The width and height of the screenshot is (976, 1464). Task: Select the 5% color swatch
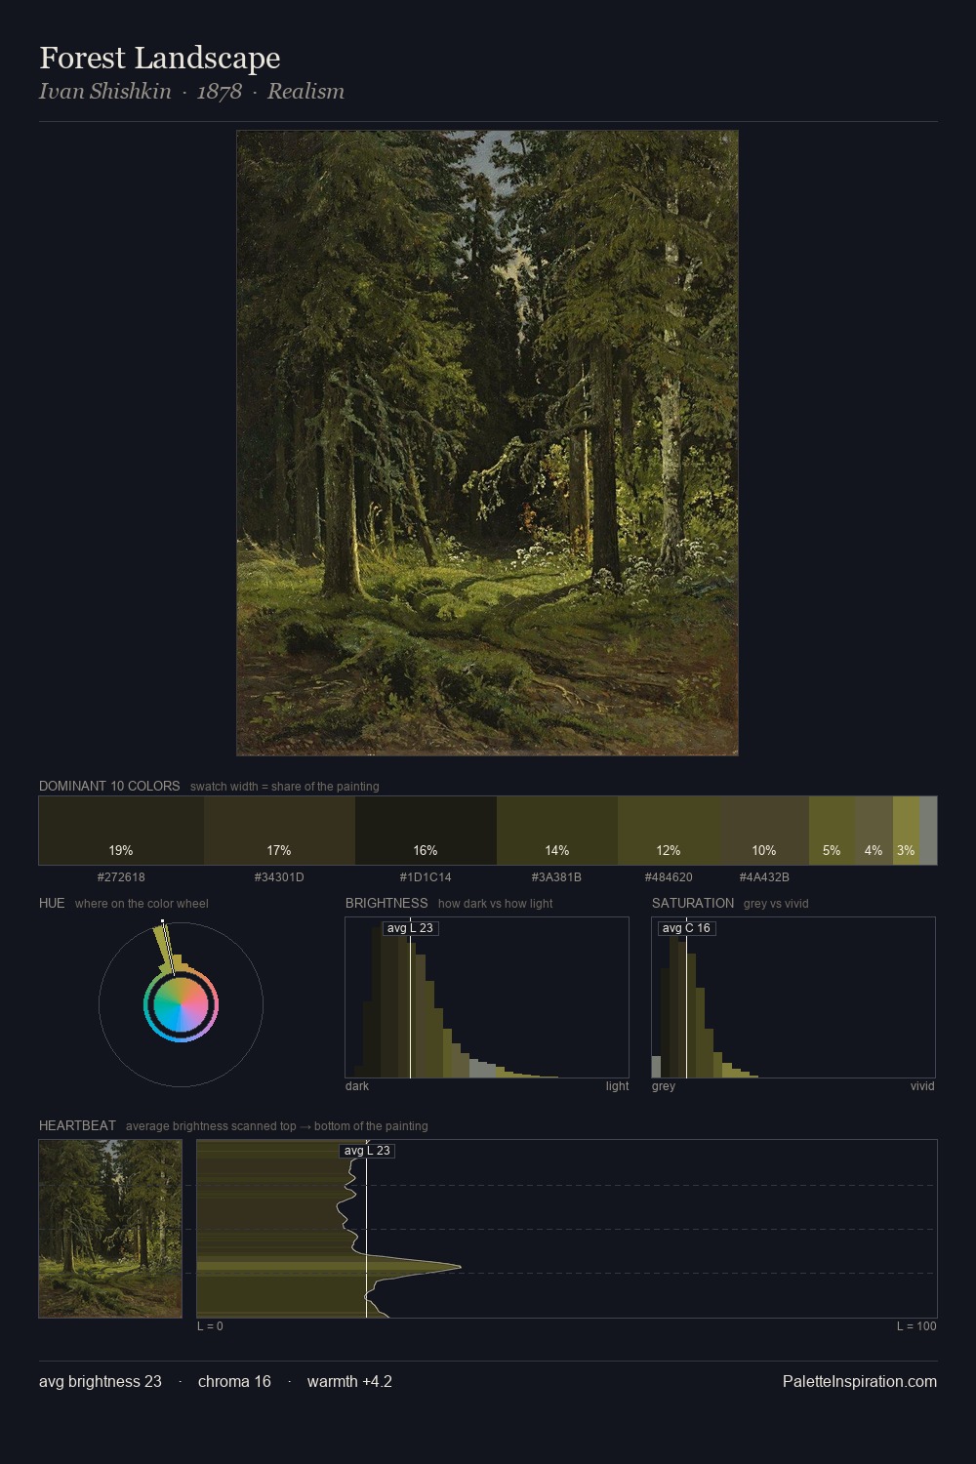click(x=832, y=831)
